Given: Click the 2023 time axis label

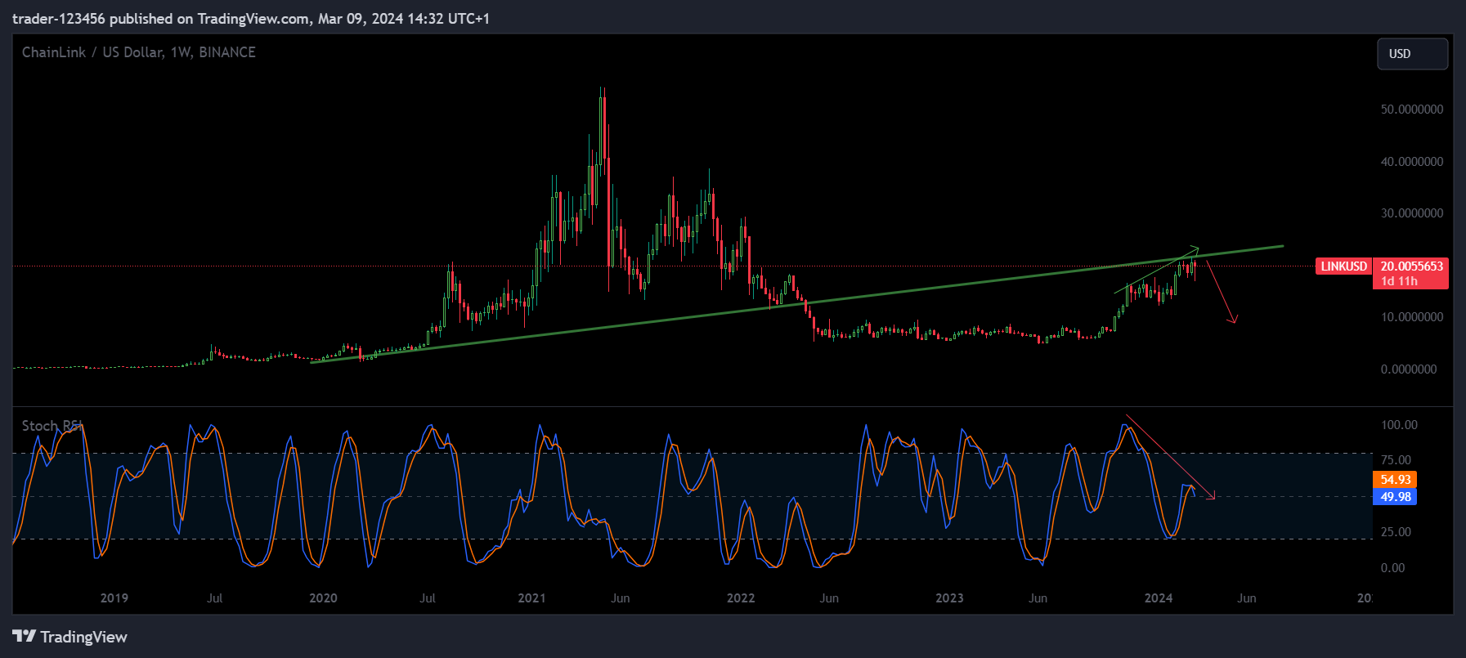Looking at the screenshot, I should 949,598.
